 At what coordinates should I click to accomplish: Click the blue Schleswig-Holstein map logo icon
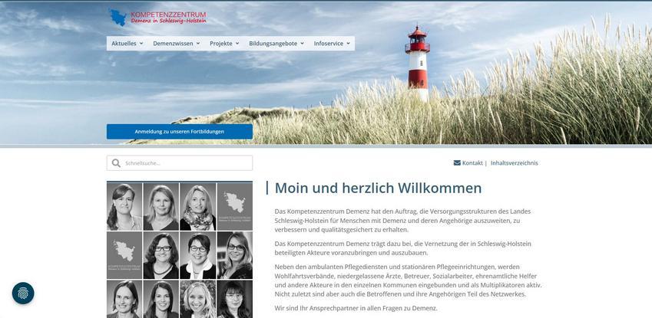118,18
